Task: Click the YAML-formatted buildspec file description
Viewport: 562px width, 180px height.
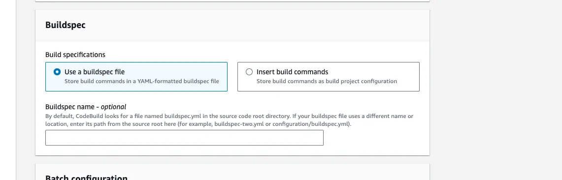Action: (141, 81)
